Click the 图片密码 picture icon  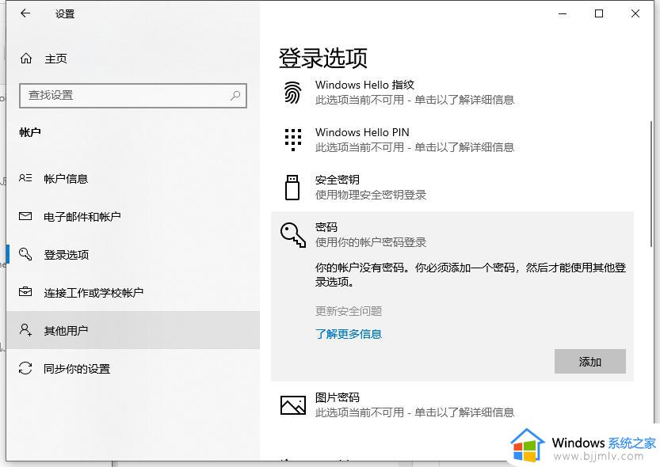pyautogui.click(x=293, y=404)
